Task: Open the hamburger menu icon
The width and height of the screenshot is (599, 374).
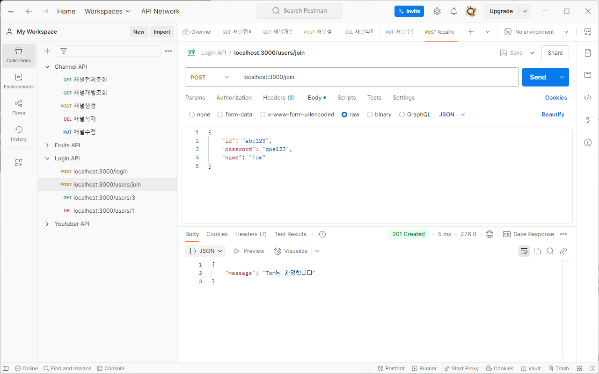Action: (11, 11)
